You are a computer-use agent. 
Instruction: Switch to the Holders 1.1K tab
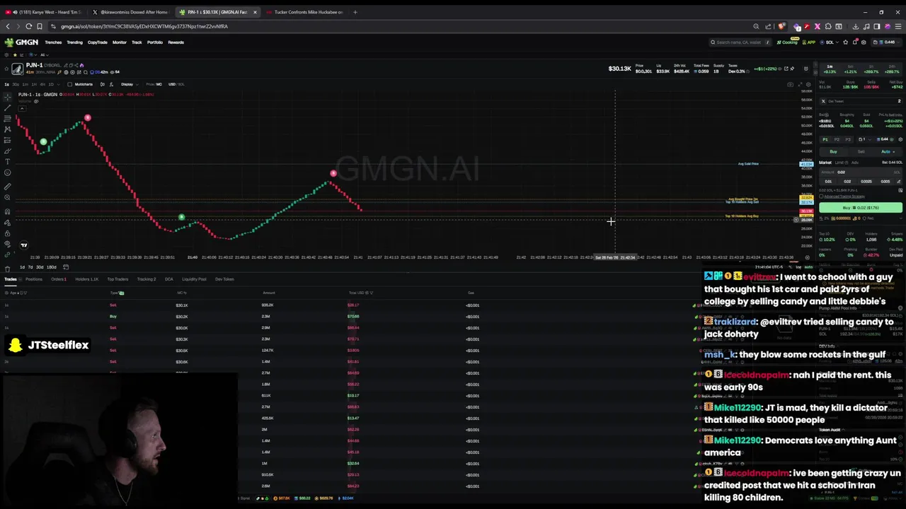click(87, 279)
